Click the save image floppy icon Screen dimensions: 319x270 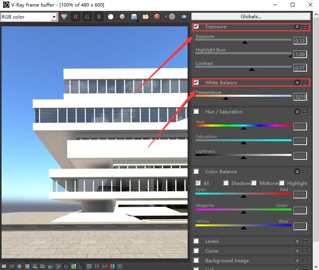[x=134, y=17]
